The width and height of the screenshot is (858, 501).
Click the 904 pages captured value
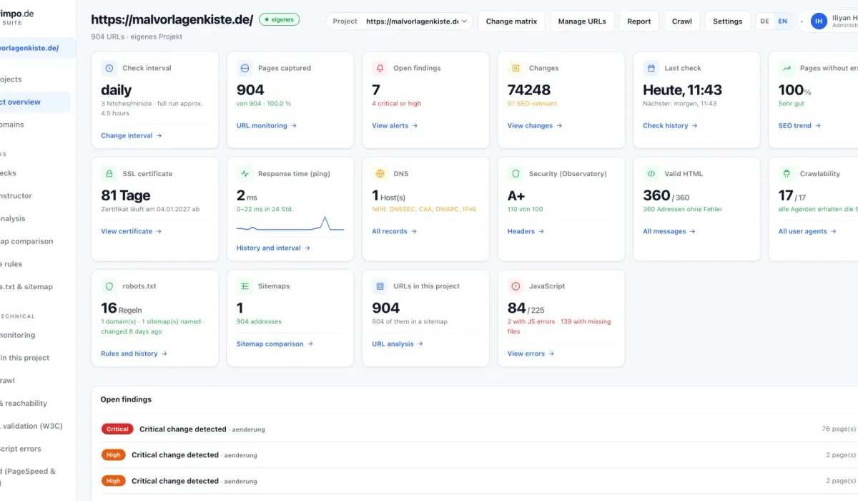click(250, 89)
